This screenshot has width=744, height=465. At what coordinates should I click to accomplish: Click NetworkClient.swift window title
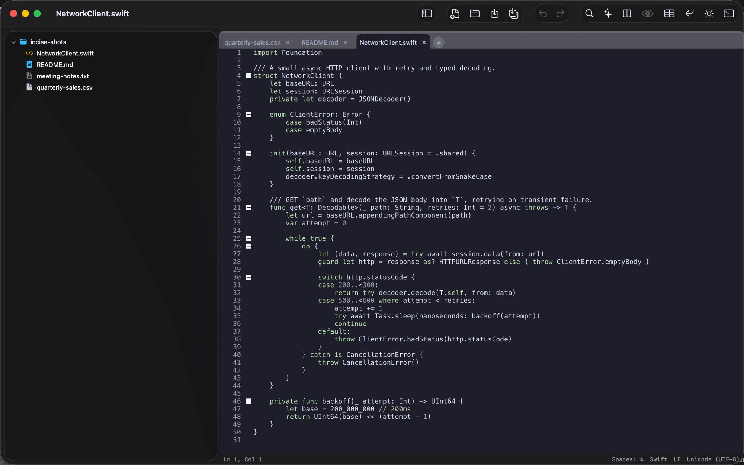[x=93, y=14]
